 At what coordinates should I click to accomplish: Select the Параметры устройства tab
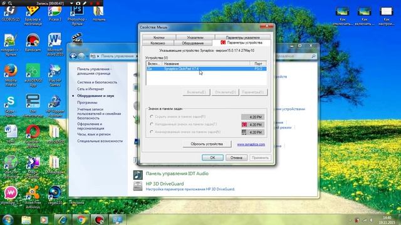click(x=241, y=42)
